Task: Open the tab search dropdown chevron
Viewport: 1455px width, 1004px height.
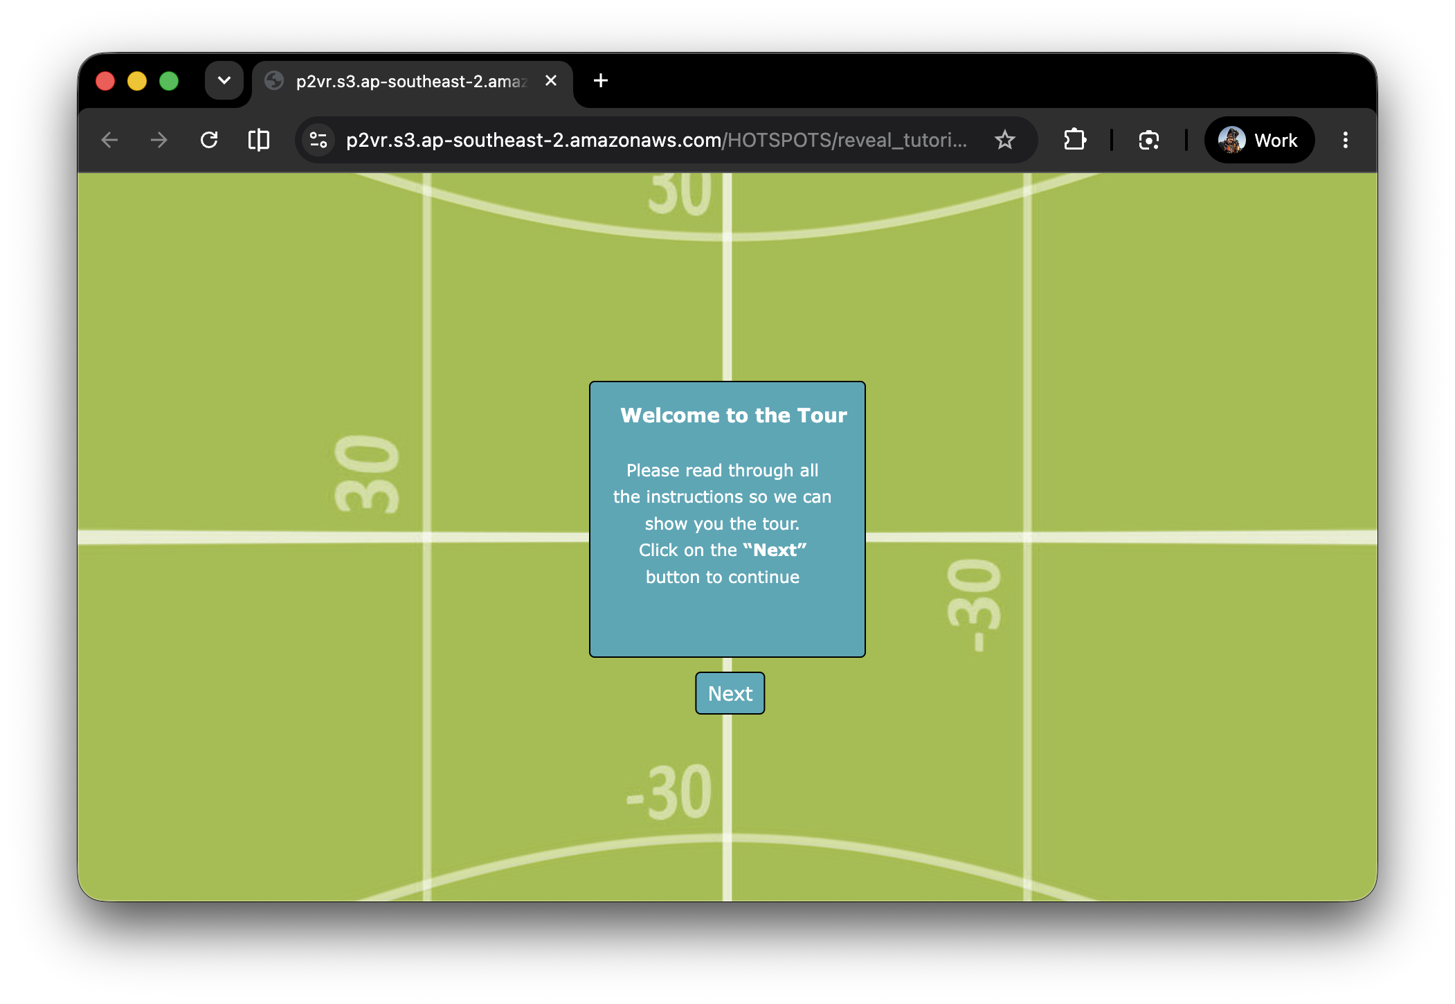Action: [224, 80]
